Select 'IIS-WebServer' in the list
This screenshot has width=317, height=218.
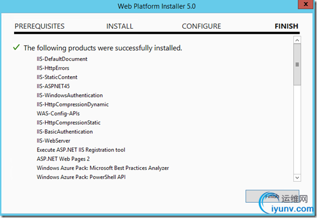pyautogui.click(x=53, y=141)
